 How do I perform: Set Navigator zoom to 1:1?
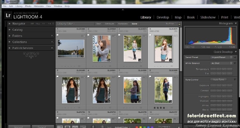(44, 24)
